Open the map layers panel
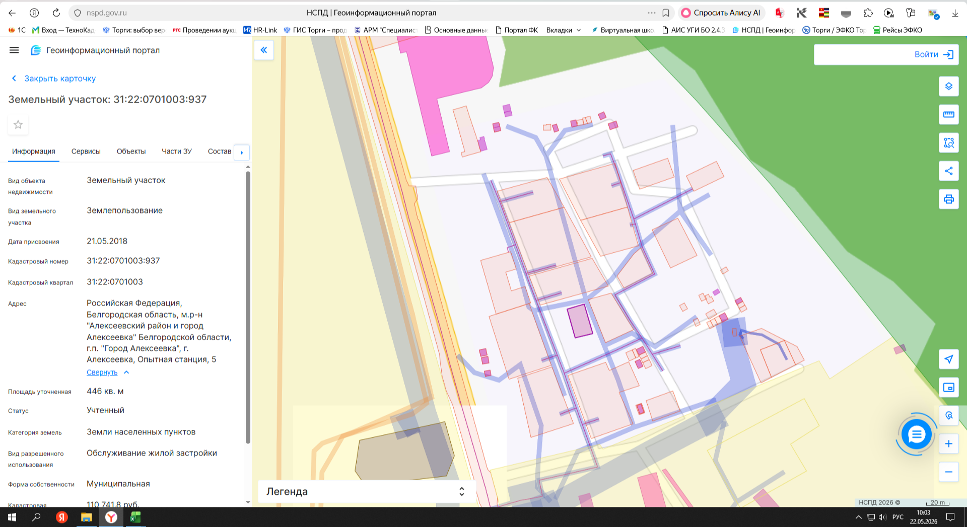967x527 pixels. click(x=949, y=86)
